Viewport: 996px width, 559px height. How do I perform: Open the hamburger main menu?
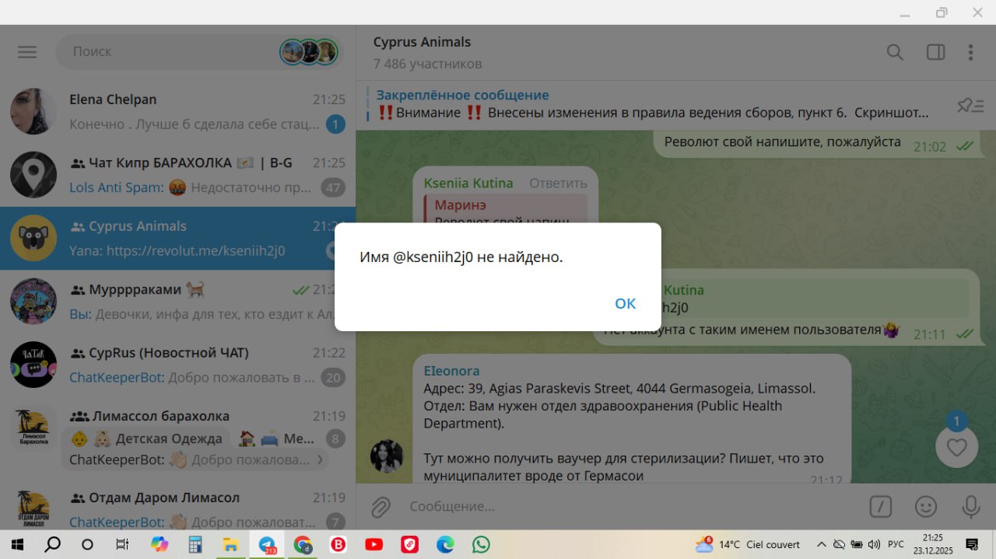point(27,52)
